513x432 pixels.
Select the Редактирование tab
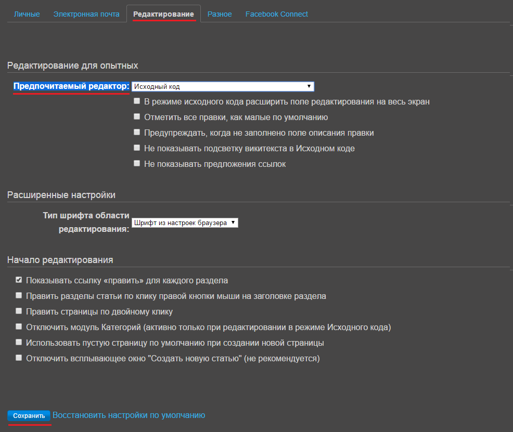point(163,14)
